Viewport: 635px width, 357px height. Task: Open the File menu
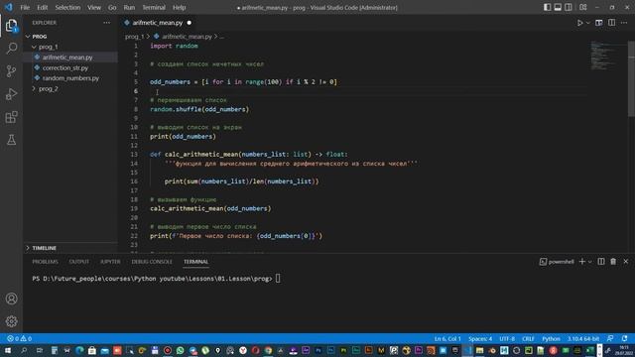[x=25, y=7]
